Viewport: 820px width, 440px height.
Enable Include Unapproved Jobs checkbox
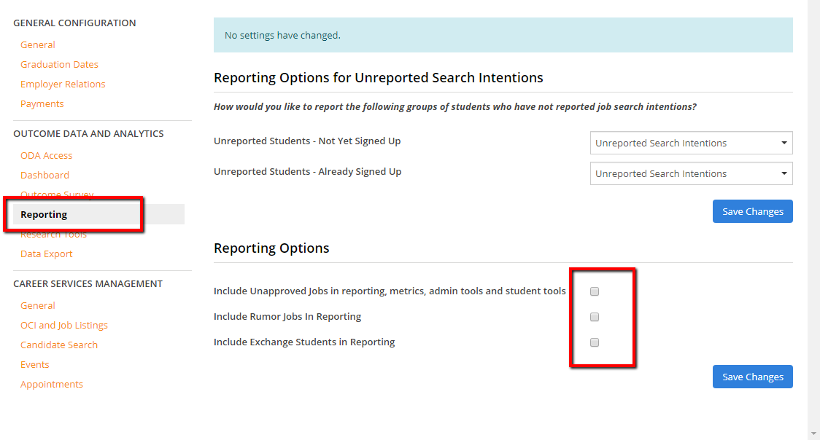595,291
